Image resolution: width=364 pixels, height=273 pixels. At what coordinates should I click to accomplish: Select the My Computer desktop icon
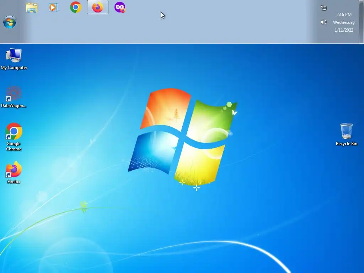[x=14, y=59]
